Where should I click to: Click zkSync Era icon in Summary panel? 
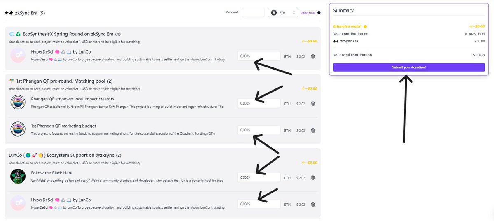336,41
